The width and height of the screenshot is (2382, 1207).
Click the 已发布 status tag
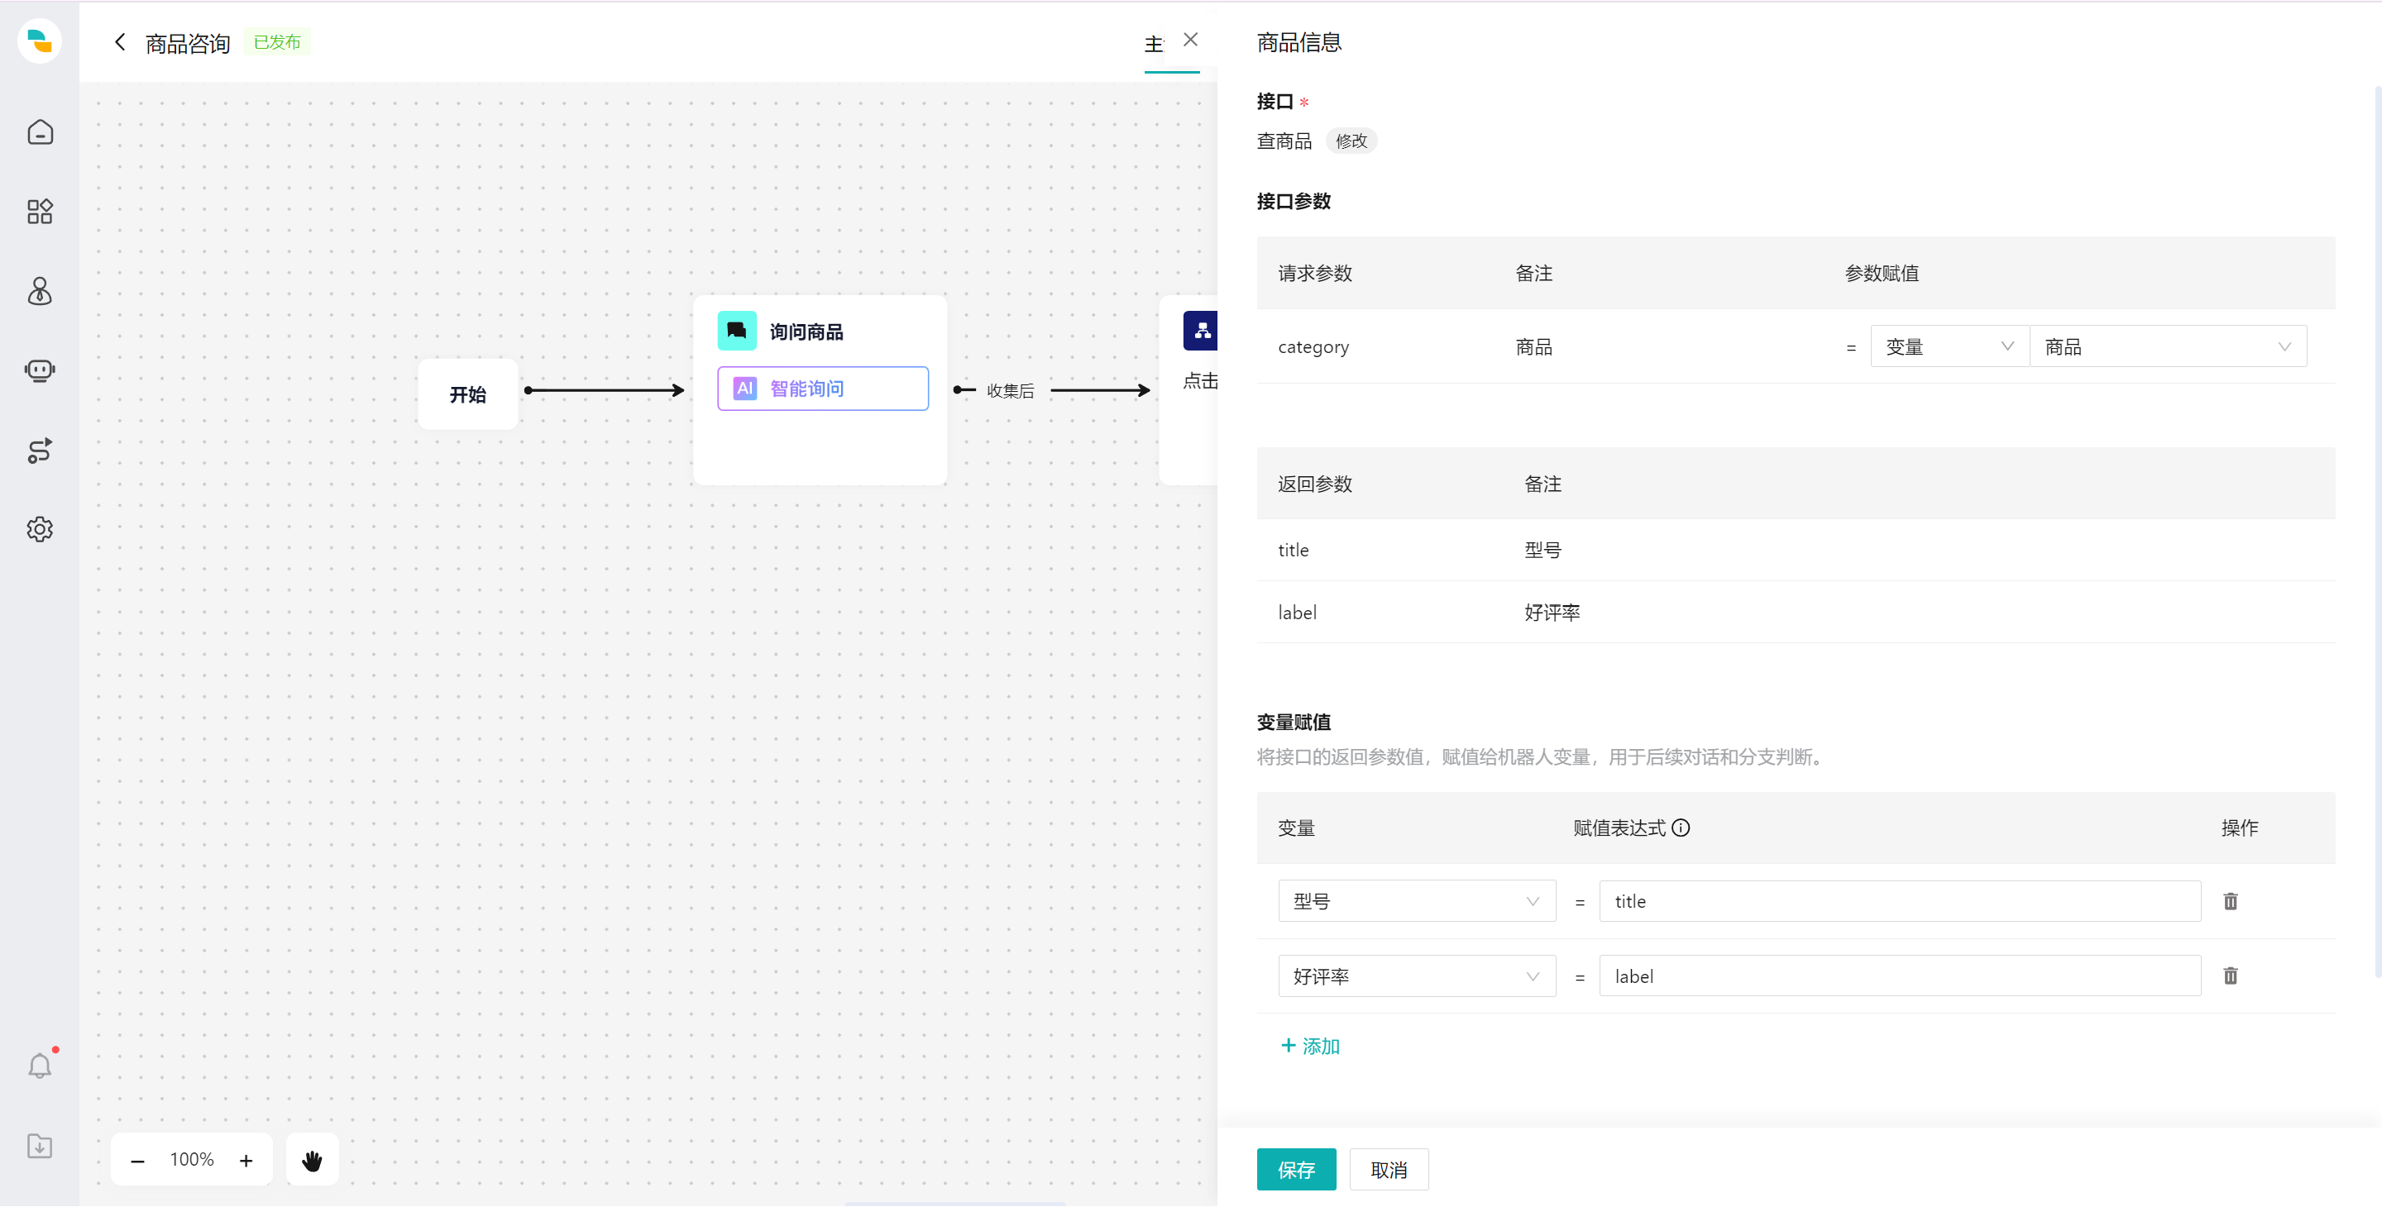pos(276,42)
